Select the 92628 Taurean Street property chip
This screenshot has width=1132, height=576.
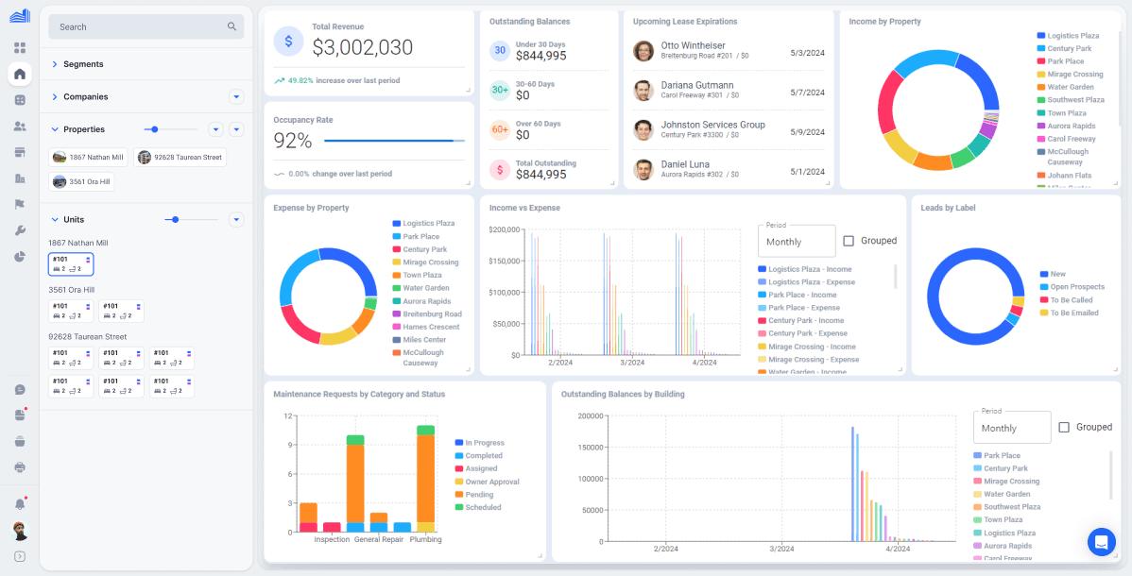[x=180, y=158]
